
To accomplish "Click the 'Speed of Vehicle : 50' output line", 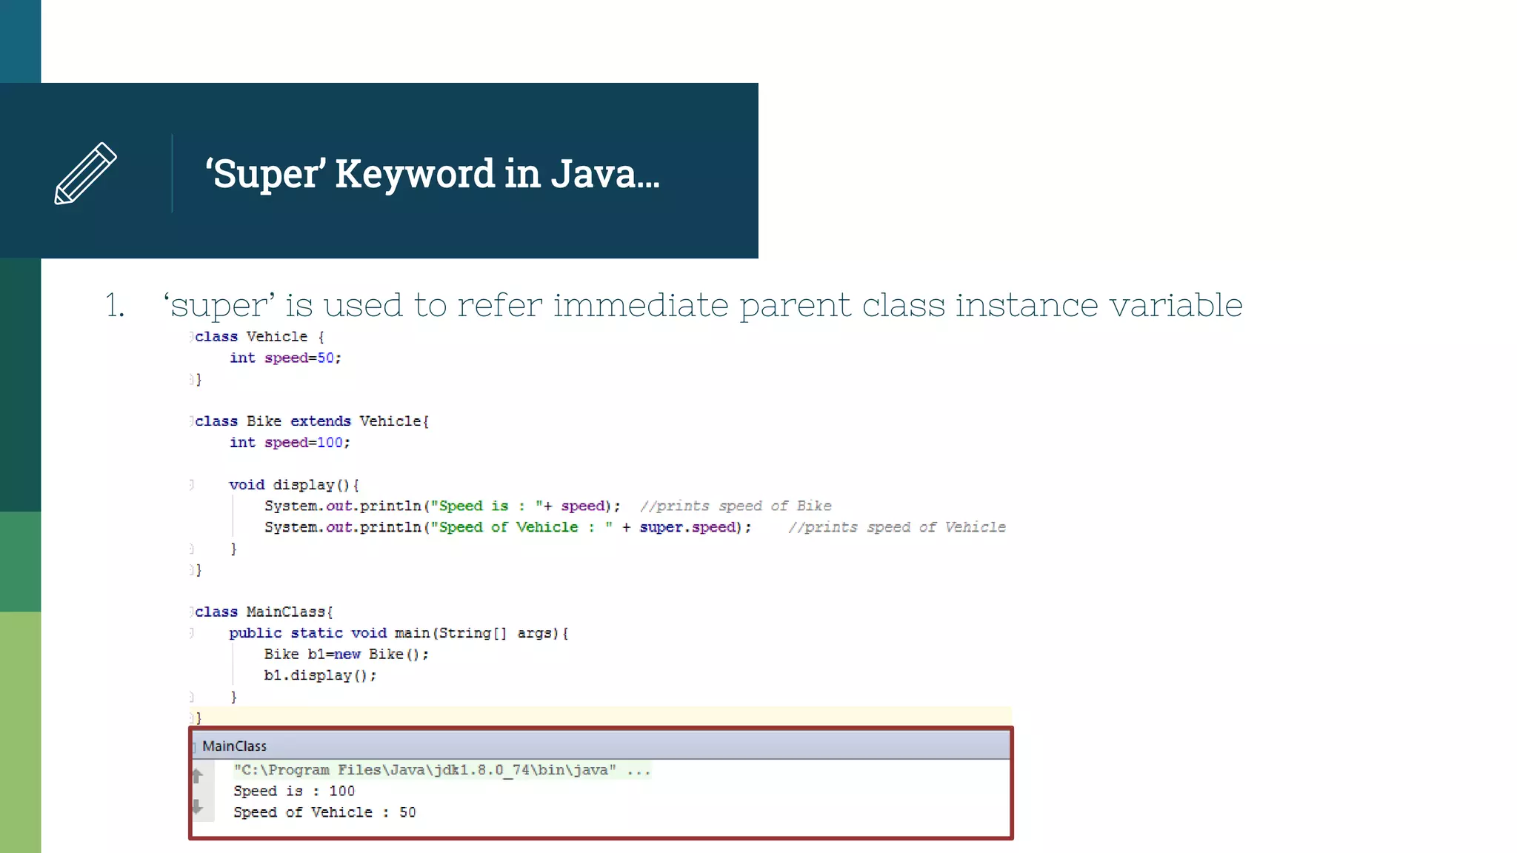I will [324, 812].
